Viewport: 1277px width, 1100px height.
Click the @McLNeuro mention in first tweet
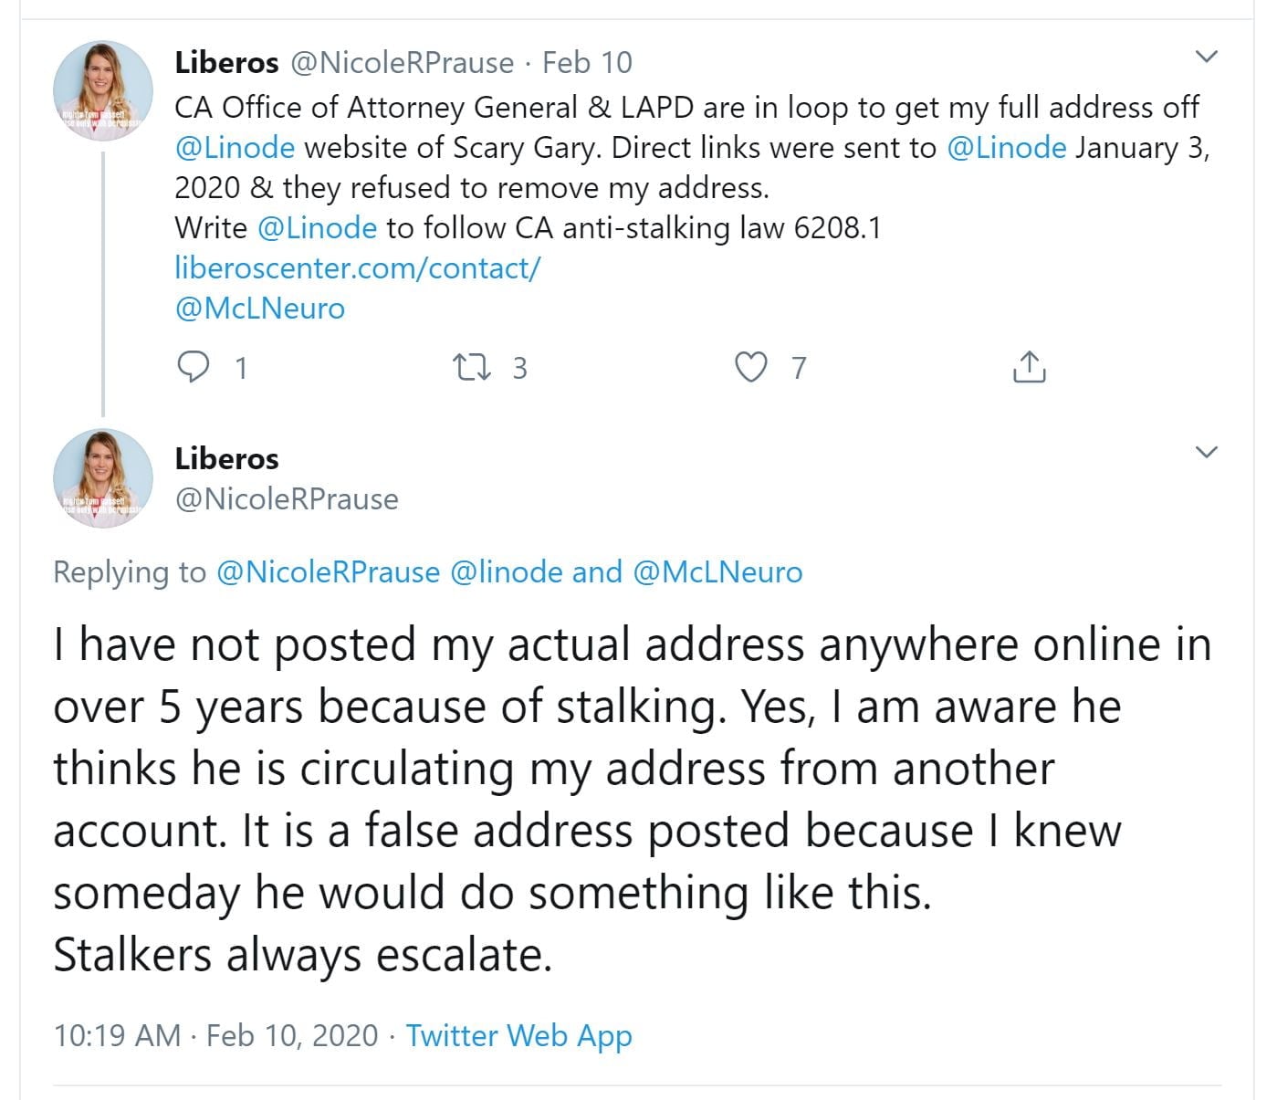click(x=259, y=308)
